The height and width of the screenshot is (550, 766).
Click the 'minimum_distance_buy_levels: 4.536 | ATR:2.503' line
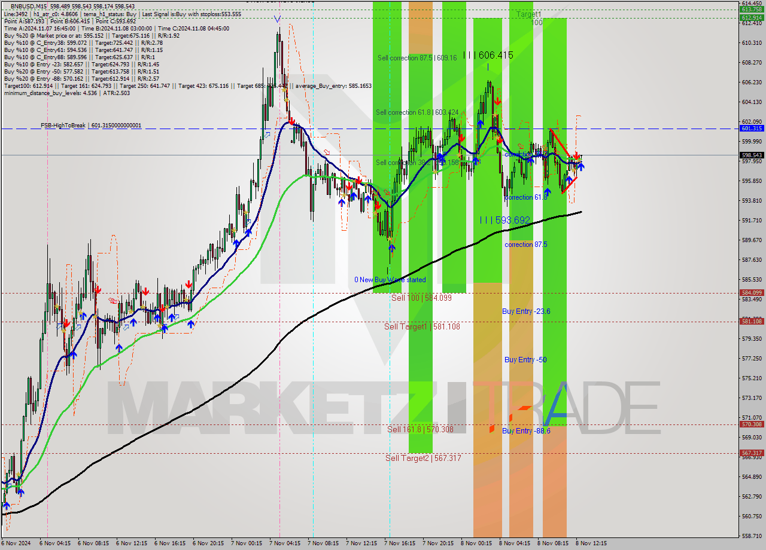[66, 93]
